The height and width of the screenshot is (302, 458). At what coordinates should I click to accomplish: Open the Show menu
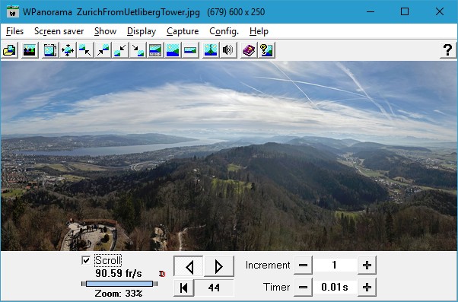(105, 31)
